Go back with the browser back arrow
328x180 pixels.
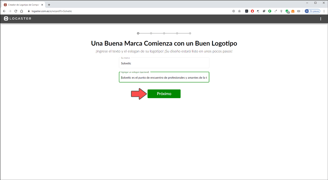[4, 11]
